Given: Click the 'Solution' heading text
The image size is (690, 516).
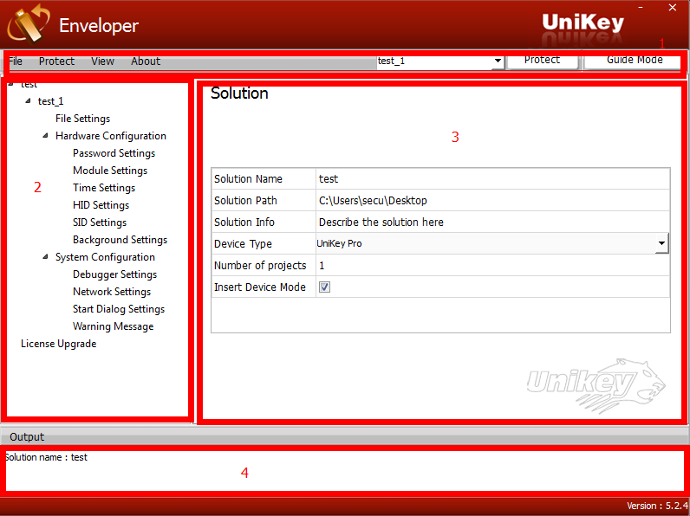Looking at the screenshot, I should [239, 94].
